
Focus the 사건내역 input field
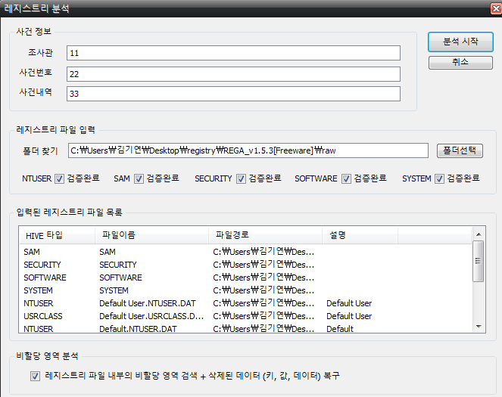tap(233, 94)
